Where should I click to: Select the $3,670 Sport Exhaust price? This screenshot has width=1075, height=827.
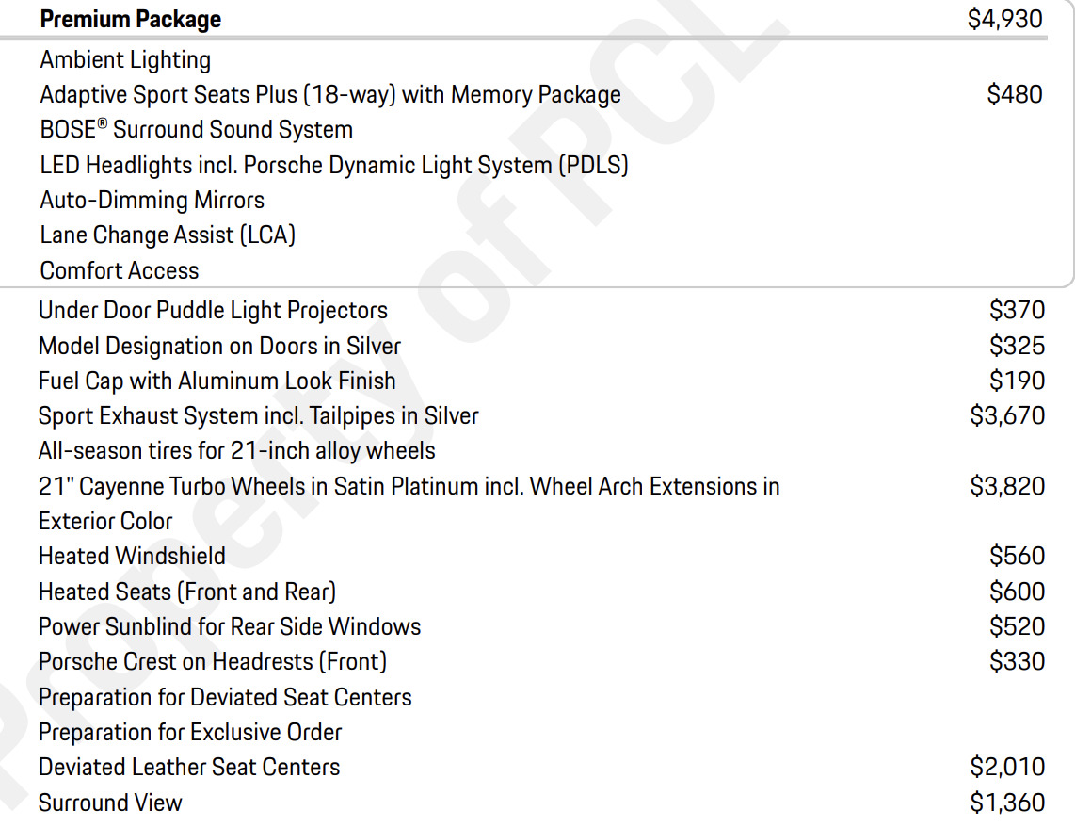click(1007, 415)
